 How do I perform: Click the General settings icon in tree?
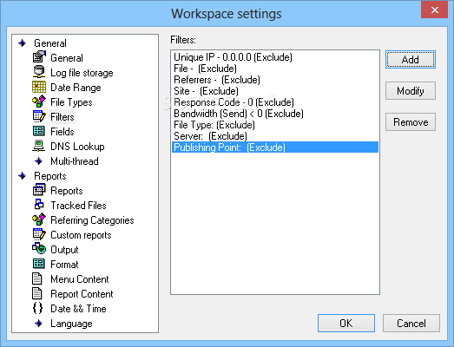[39, 57]
